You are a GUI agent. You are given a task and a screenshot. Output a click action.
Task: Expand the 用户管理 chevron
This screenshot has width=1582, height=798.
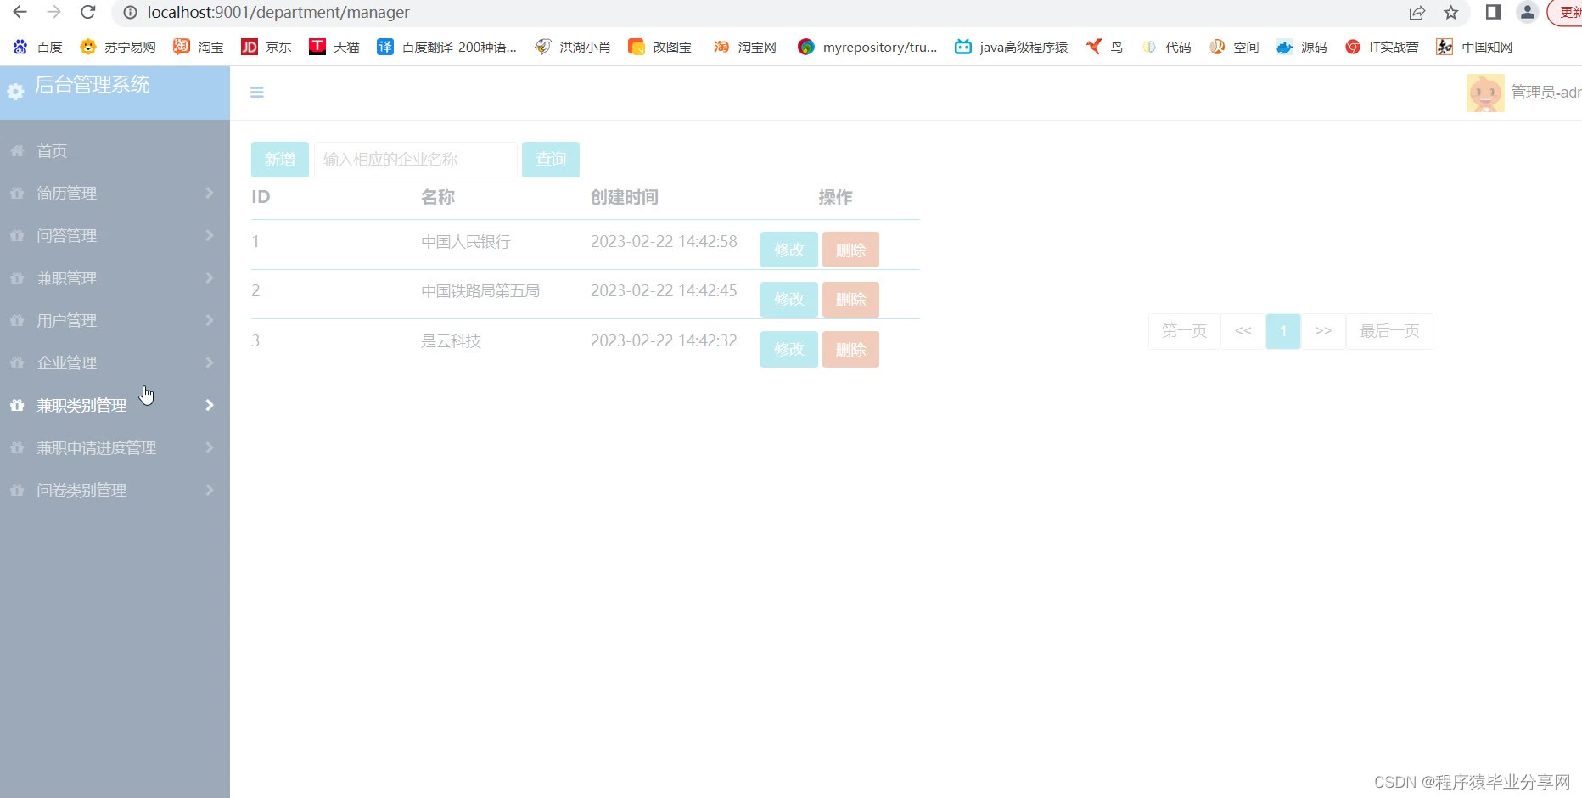pyautogui.click(x=209, y=320)
